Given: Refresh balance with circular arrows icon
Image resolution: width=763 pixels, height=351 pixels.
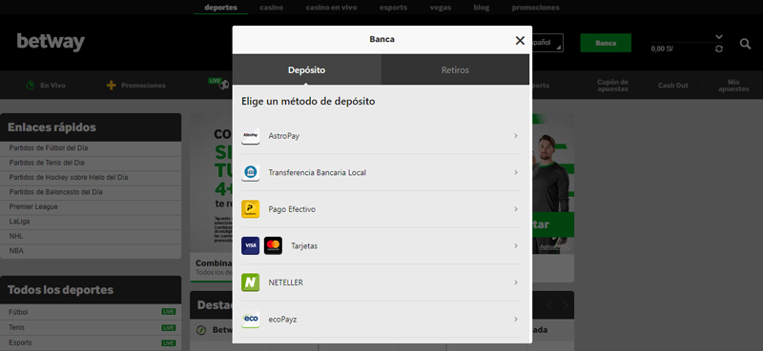Looking at the screenshot, I should 719,49.
